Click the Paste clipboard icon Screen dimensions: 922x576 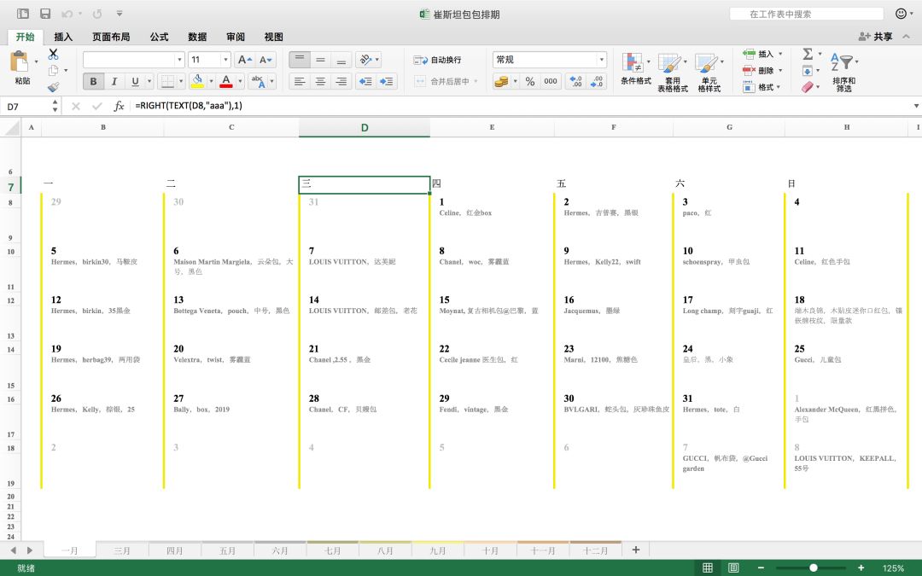[20, 61]
